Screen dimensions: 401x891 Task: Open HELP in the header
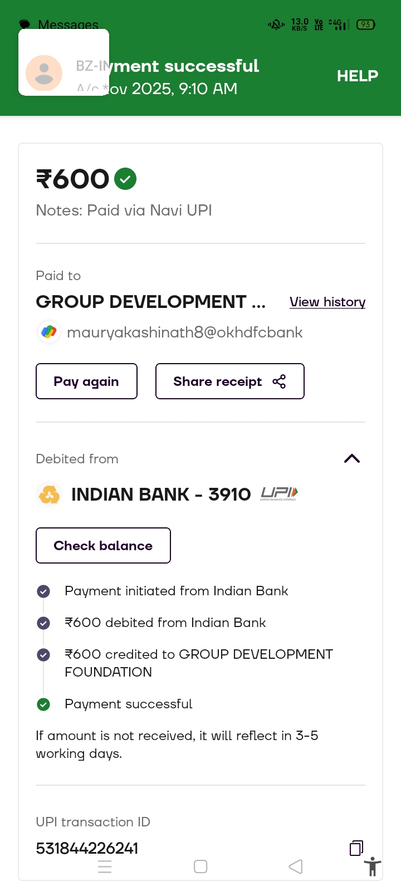357,76
